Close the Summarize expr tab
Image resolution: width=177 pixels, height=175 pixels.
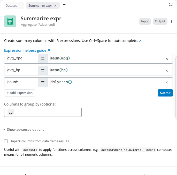pyautogui.click(x=55, y=5)
